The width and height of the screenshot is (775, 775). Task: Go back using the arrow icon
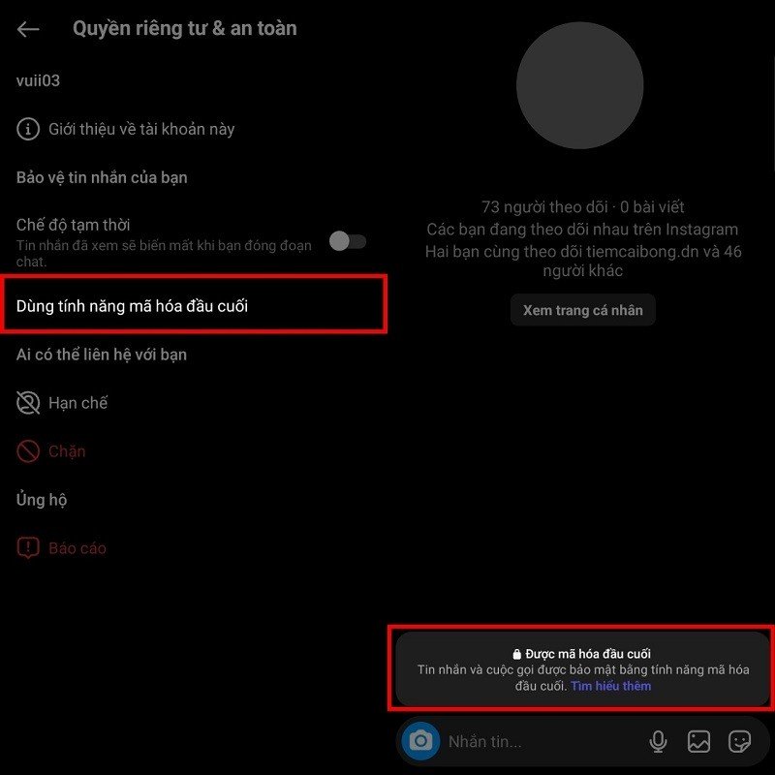click(x=28, y=29)
